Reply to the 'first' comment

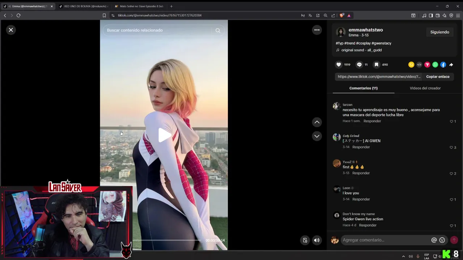coord(361,173)
